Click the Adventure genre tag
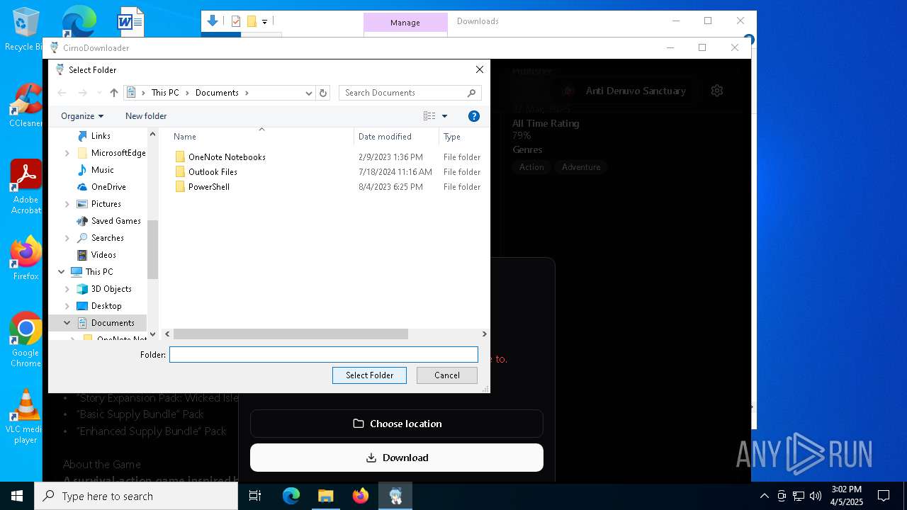Image resolution: width=907 pixels, height=510 pixels. click(x=581, y=167)
